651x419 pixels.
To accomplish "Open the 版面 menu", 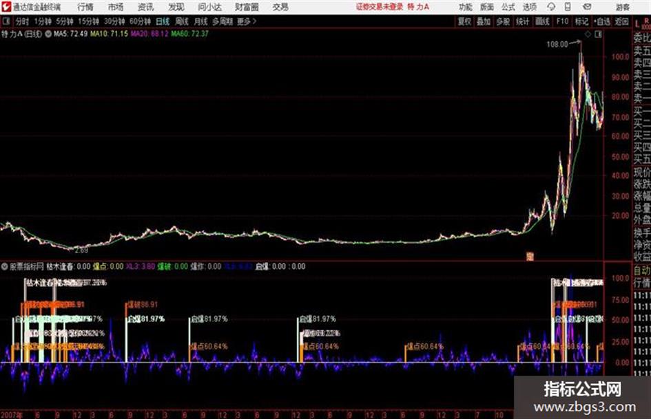I will [x=486, y=7].
